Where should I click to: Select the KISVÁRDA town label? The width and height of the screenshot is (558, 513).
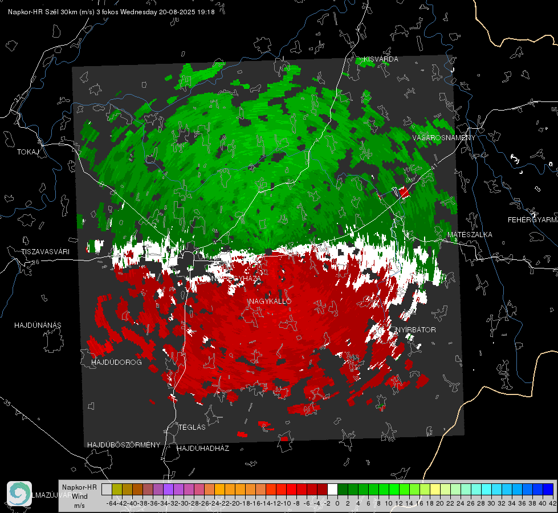(381, 59)
